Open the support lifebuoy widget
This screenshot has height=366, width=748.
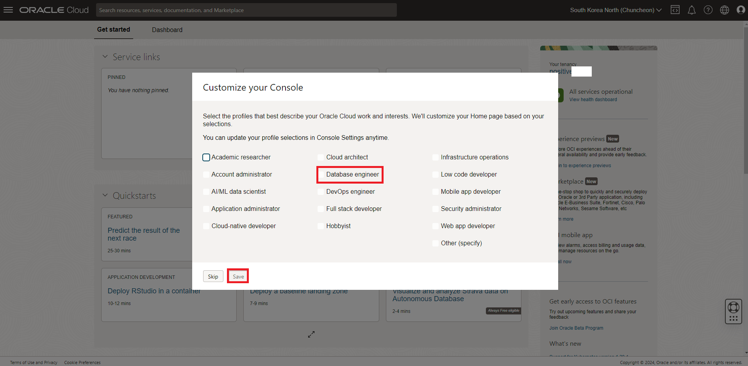coord(733,311)
